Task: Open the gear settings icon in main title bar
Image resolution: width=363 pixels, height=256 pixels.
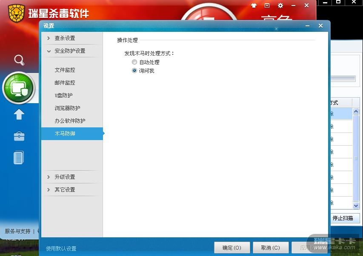Action: [x=280, y=6]
